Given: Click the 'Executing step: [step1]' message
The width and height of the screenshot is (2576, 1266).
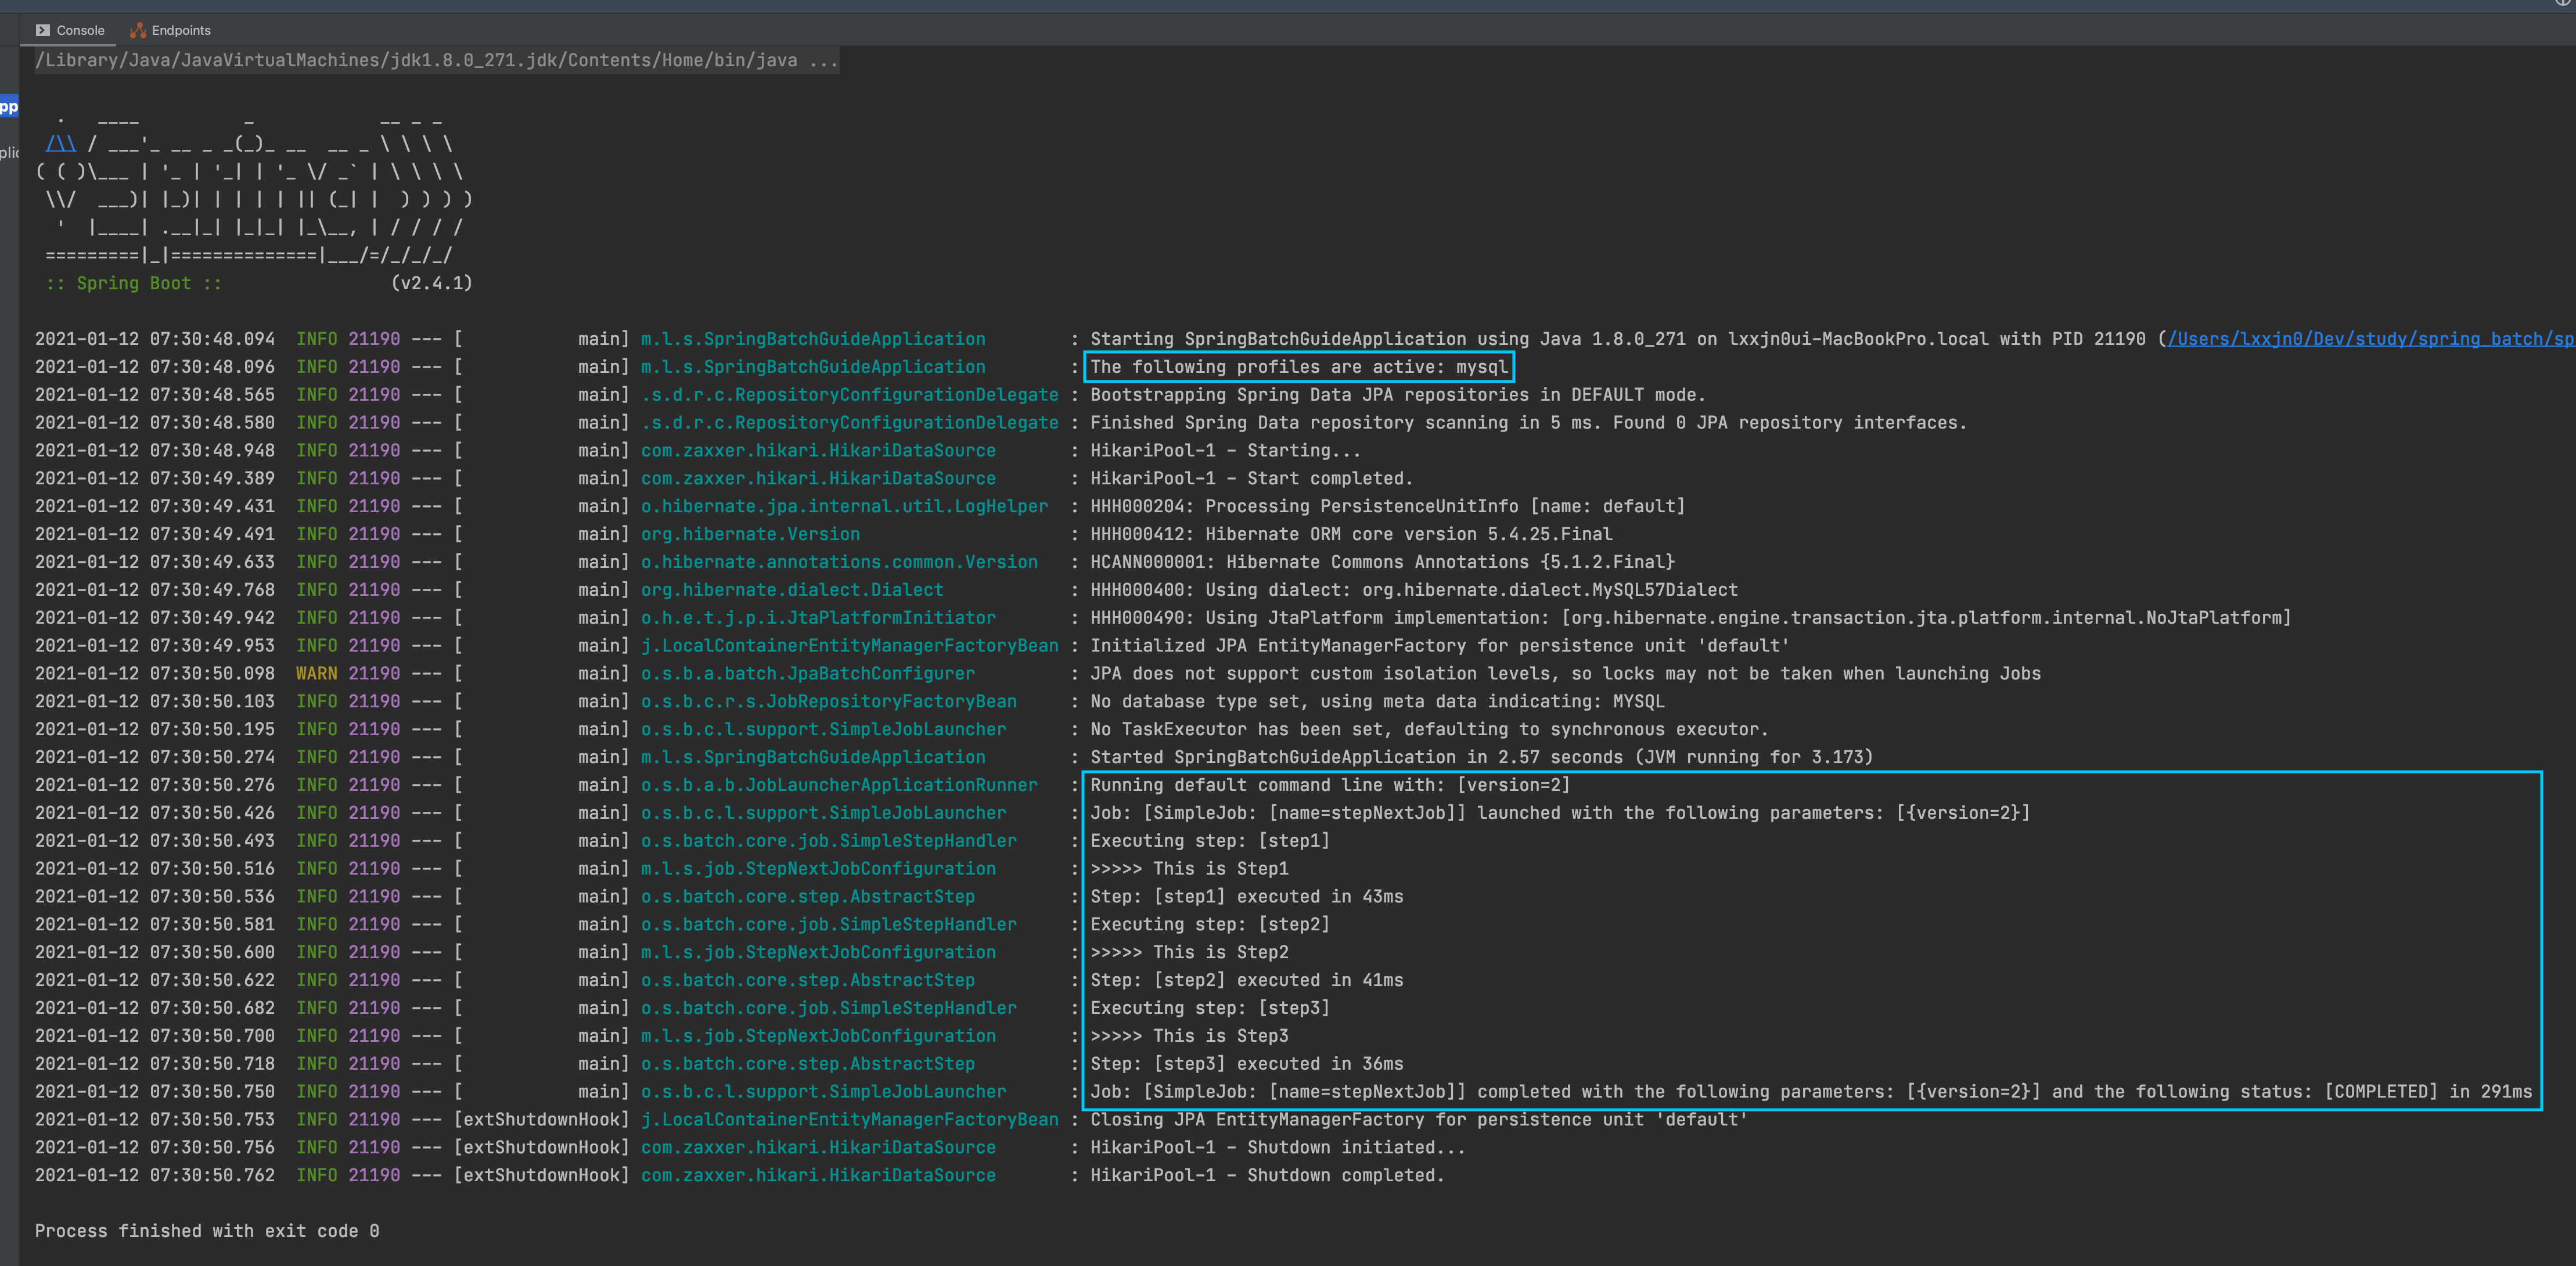Looking at the screenshot, I should click(1210, 842).
